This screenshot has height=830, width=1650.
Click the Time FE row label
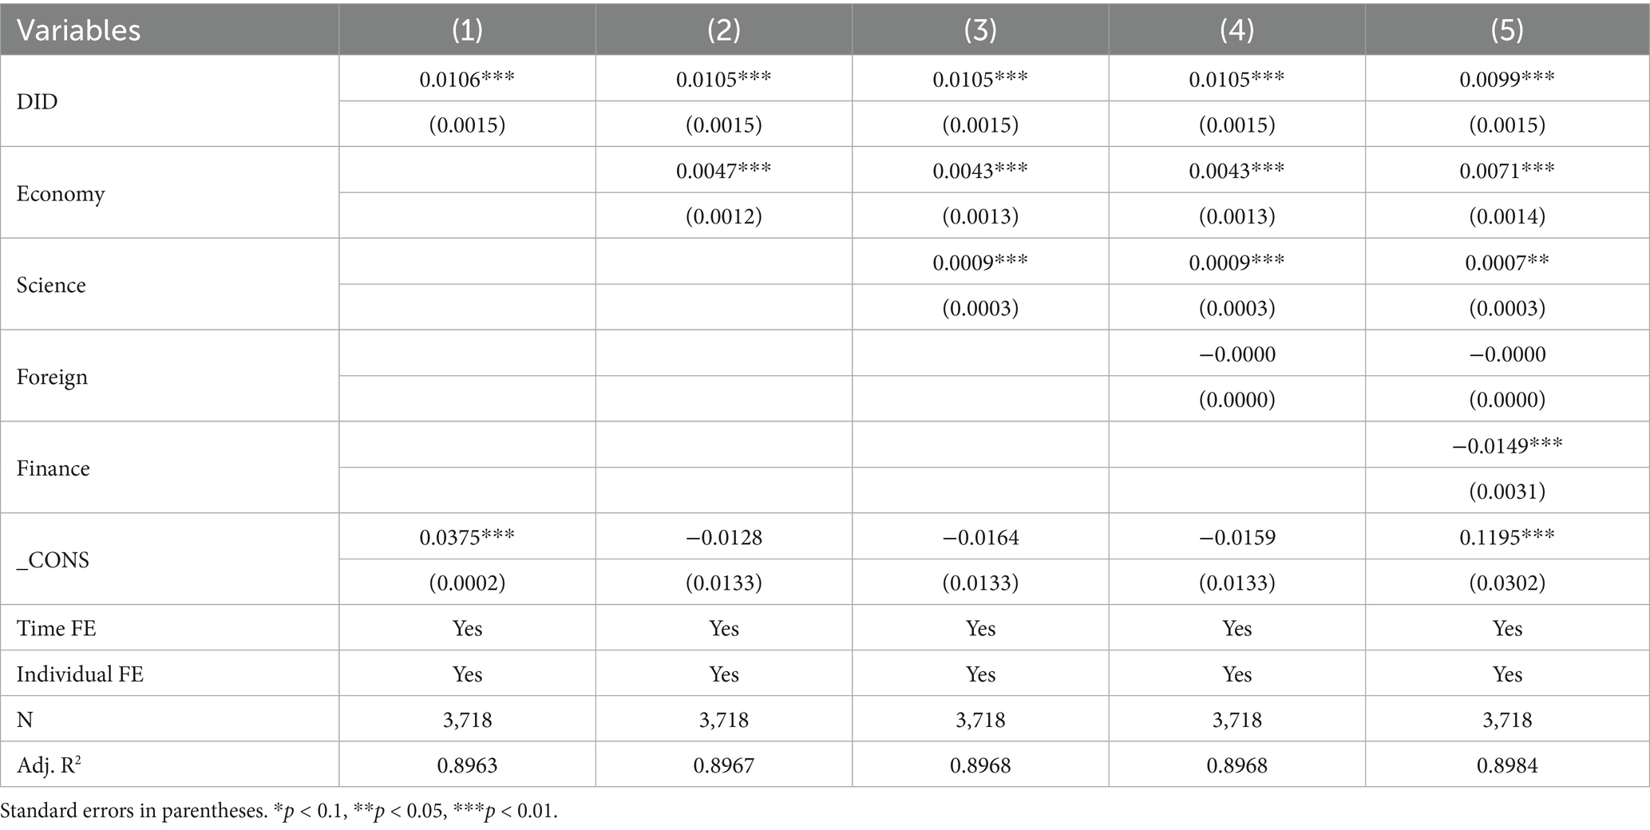[56, 629]
